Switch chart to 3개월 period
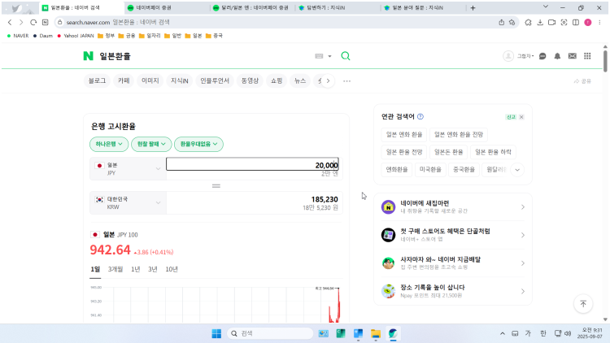 pyautogui.click(x=115, y=269)
